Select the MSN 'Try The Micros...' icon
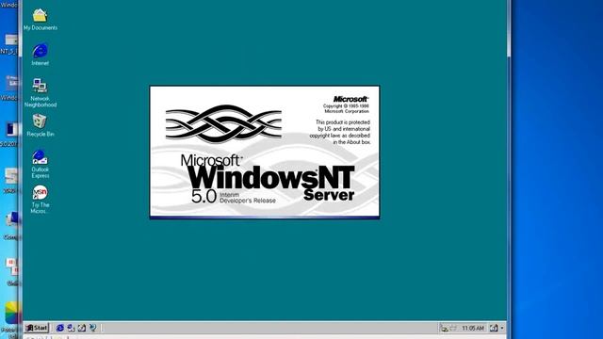The image size is (603, 339). click(40, 199)
